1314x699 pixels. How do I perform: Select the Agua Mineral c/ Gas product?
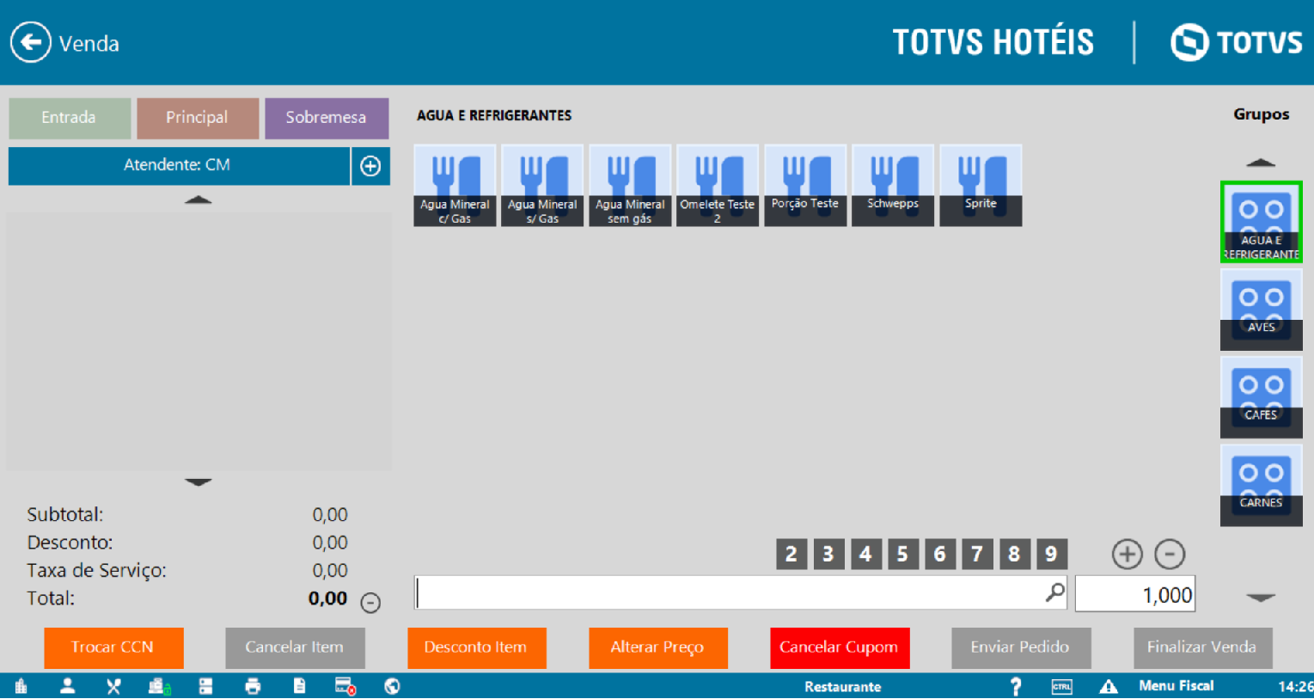tap(455, 186)
